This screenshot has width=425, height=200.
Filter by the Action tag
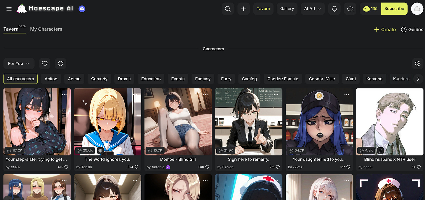(51, 79)
